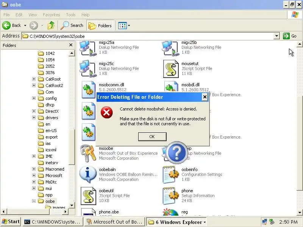Image resolution: width=303 pixels, height=227 pixels.
Task: Expand the drivers folder node
Action: pos(34,118)
